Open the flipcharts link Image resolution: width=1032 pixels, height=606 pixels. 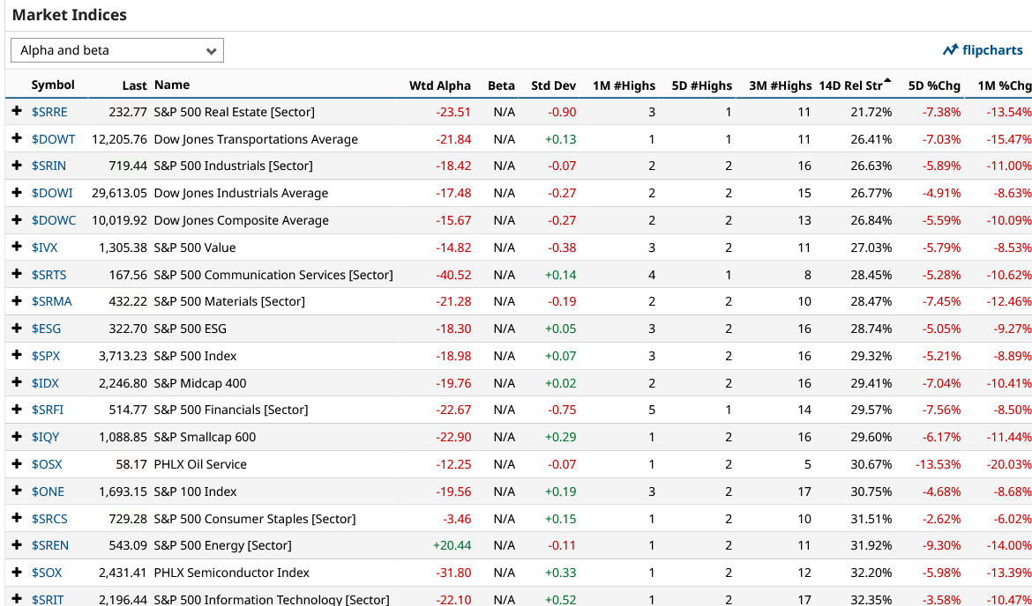983,50
